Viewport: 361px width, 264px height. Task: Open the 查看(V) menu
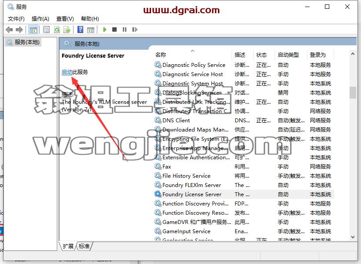(x=65, y=18)
